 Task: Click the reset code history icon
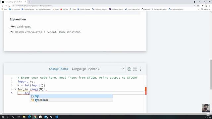point(129,69)
